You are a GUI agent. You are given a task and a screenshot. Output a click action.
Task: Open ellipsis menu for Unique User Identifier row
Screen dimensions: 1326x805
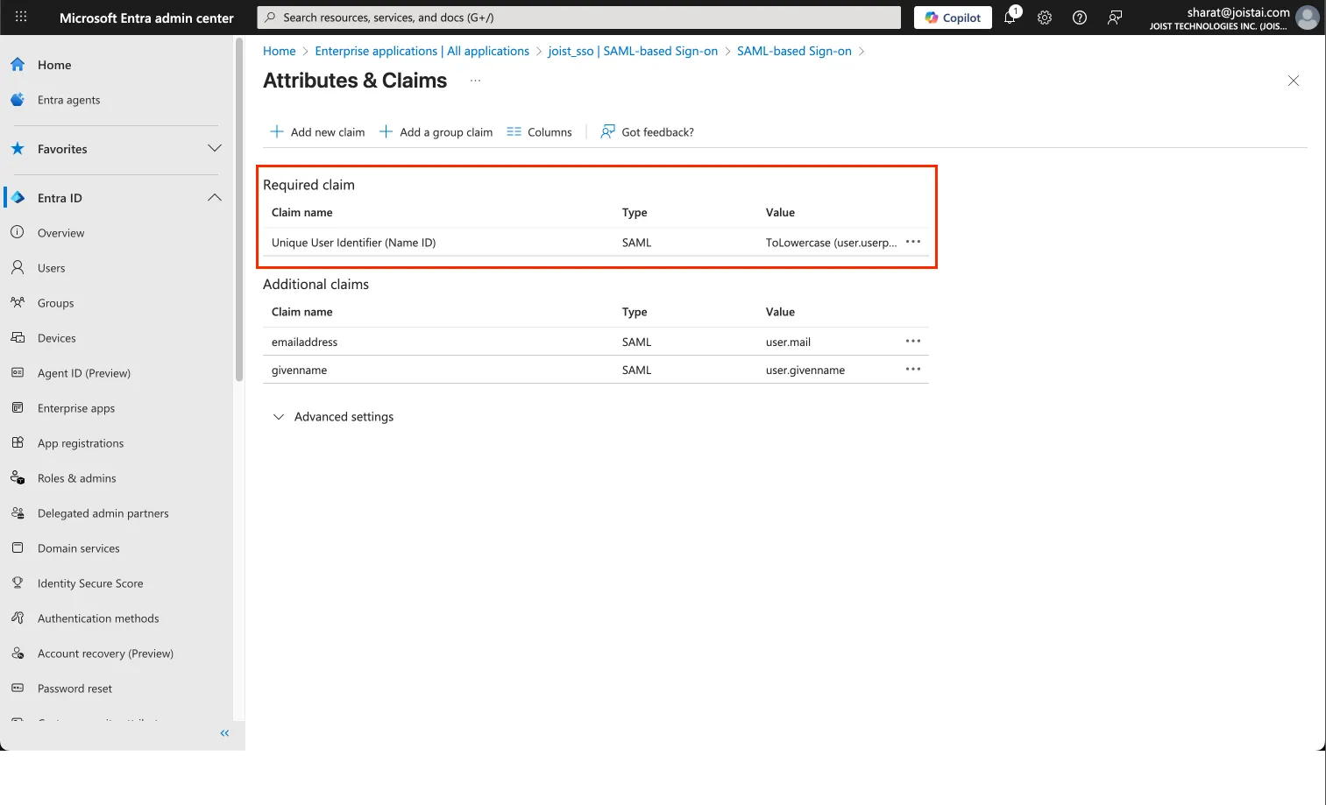pos(913,242)
